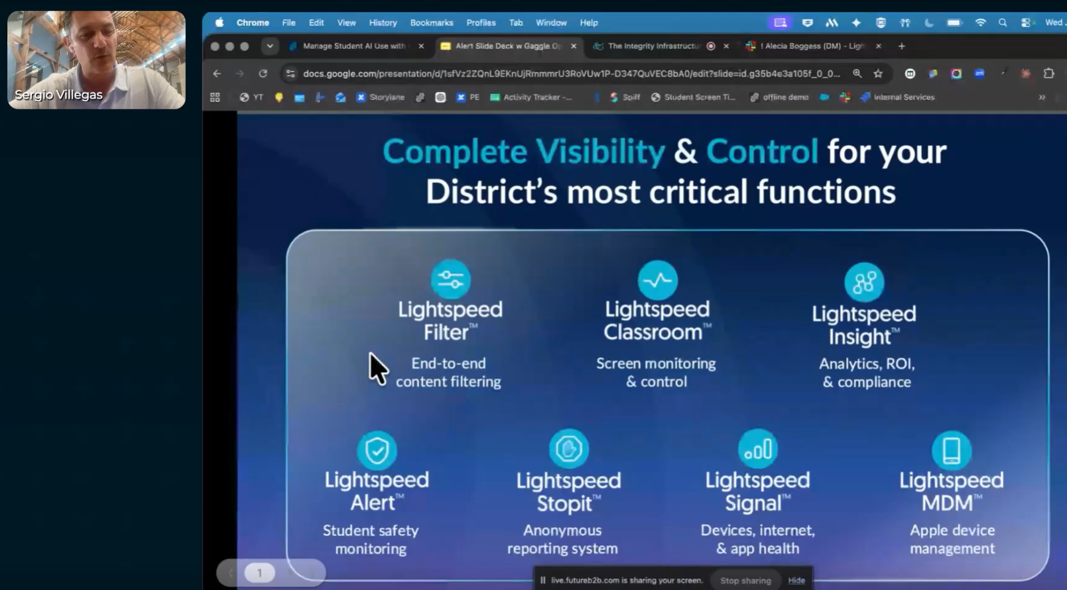Click the Lightspeed Stopit icon

point(568,449)
